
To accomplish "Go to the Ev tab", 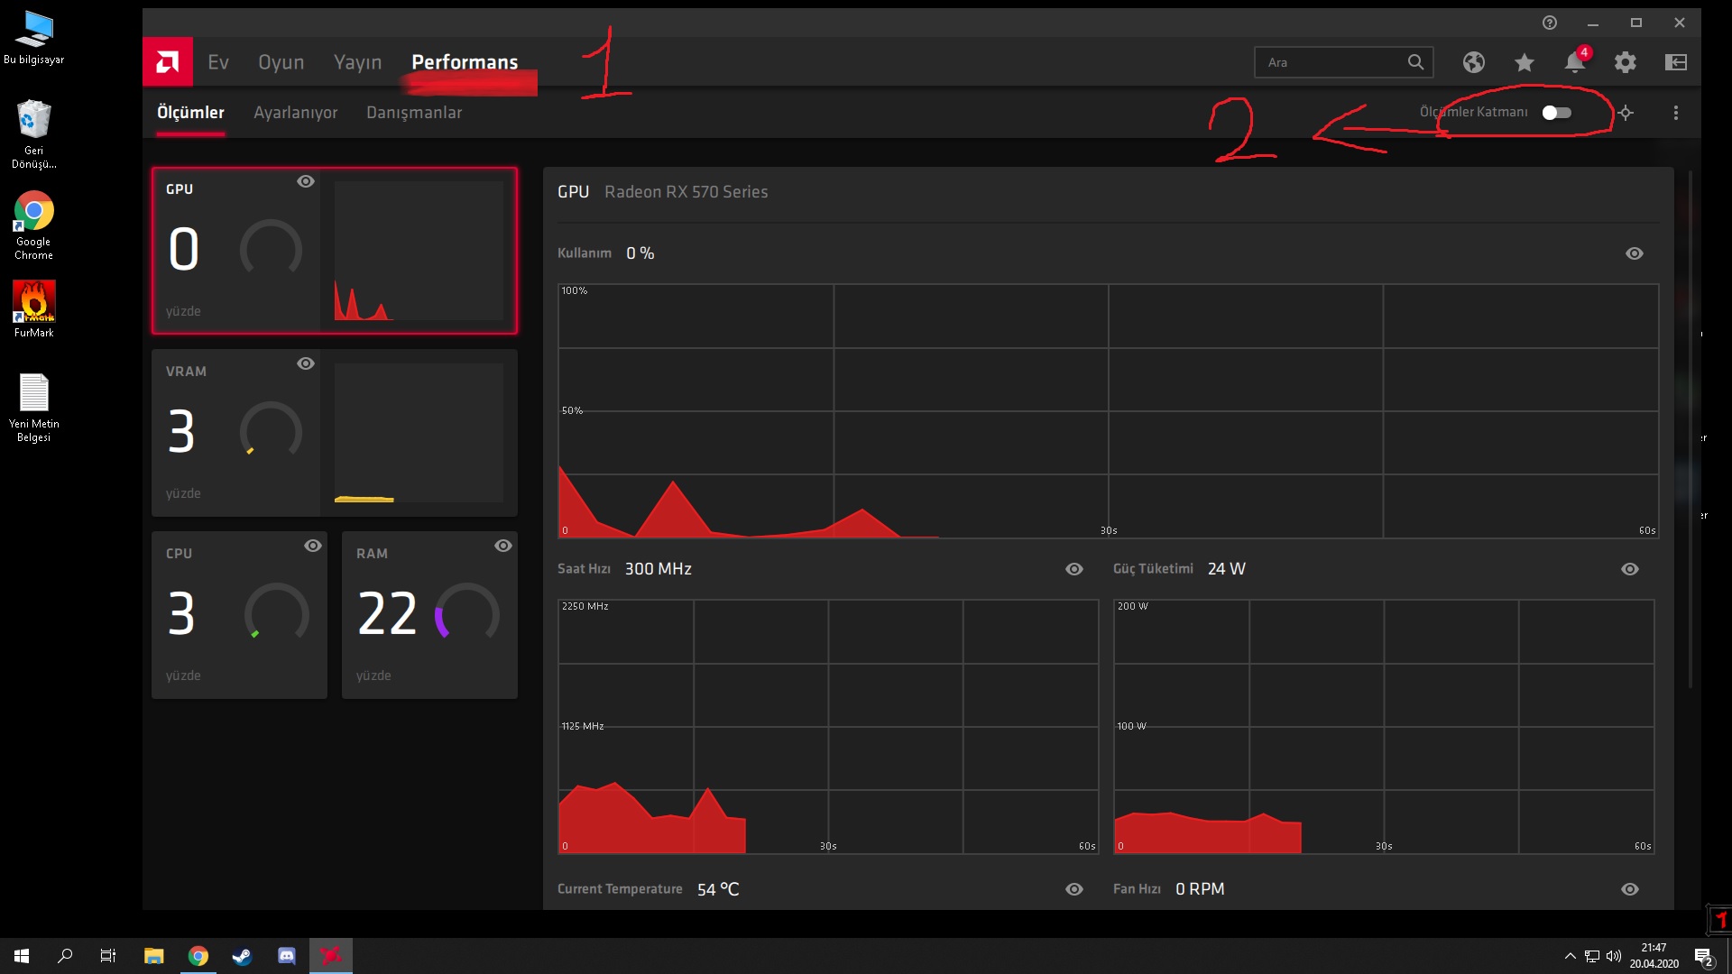I will (218, 62).
